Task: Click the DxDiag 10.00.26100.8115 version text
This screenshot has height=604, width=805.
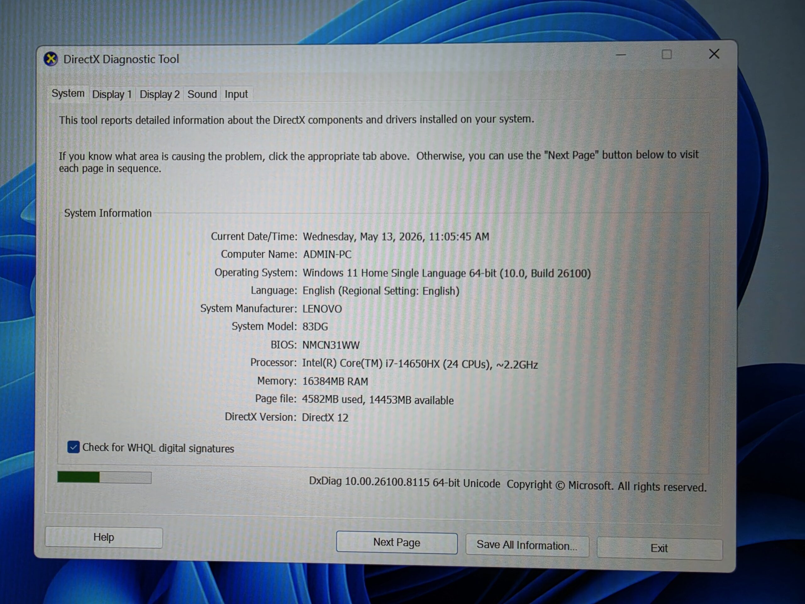Action: [x=404, y=482]
